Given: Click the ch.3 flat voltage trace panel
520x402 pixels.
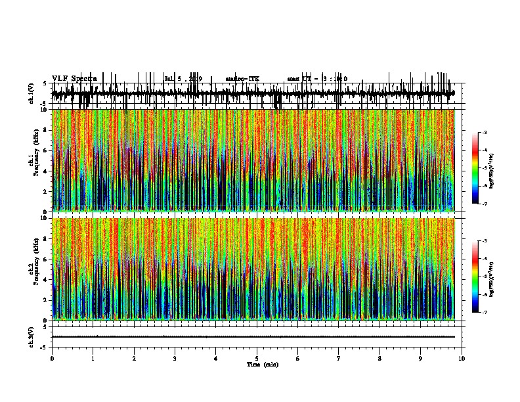Looking at the screenshot, I should coord(258,337).
